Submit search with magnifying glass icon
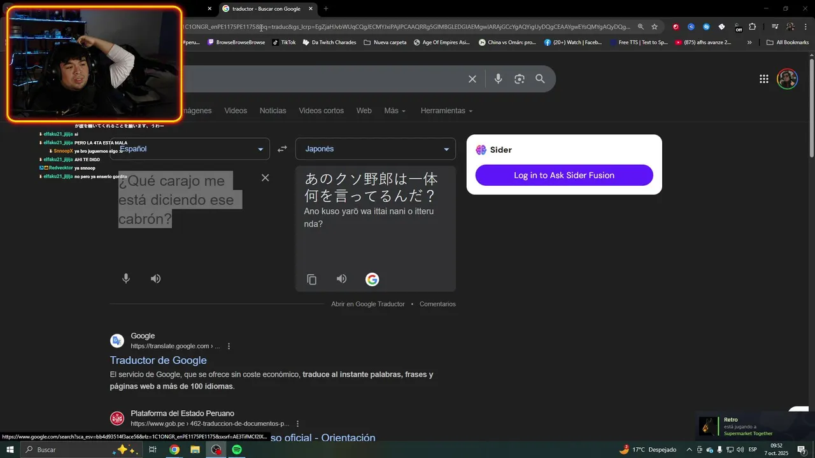The height and width of the screenshot is (458, 815). coord(540,79)
